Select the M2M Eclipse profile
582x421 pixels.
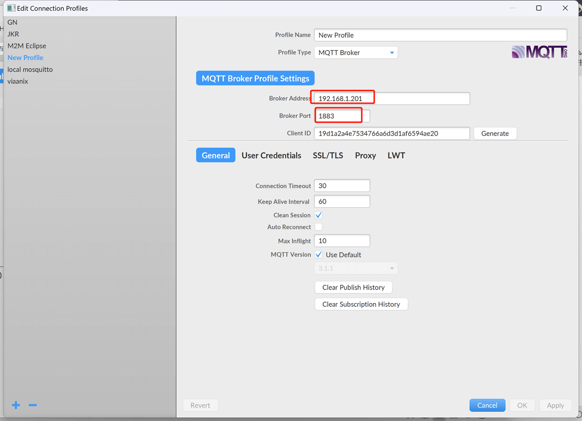pos(27,46)
